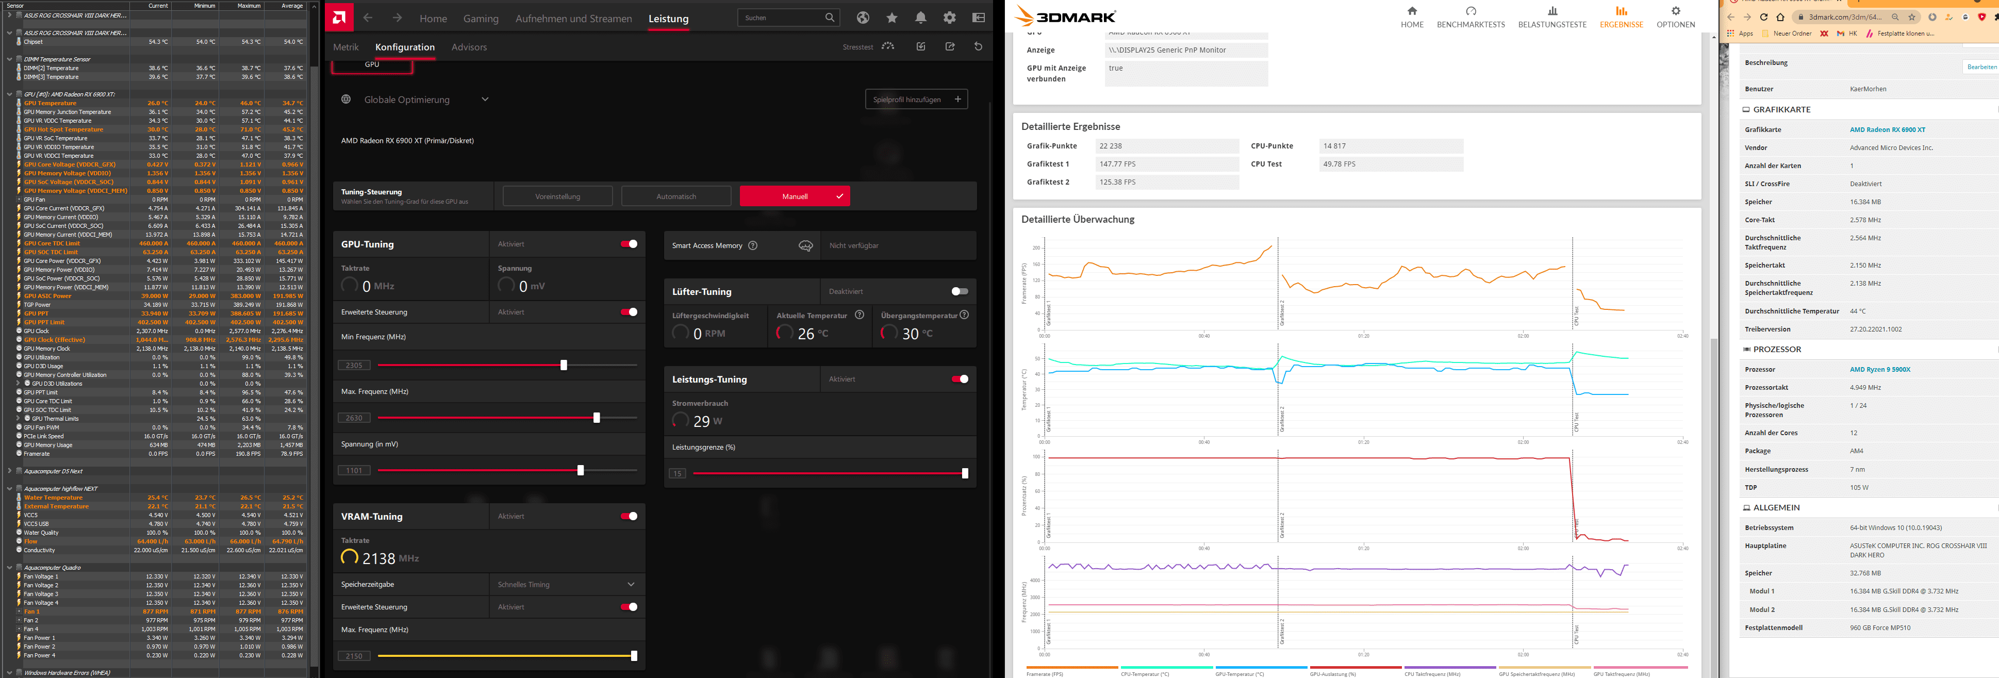The width and height of the screenshot is (1999, 678).
Task: Switch to the Advisors sub-tab
Action: click(x=470, y=47)
